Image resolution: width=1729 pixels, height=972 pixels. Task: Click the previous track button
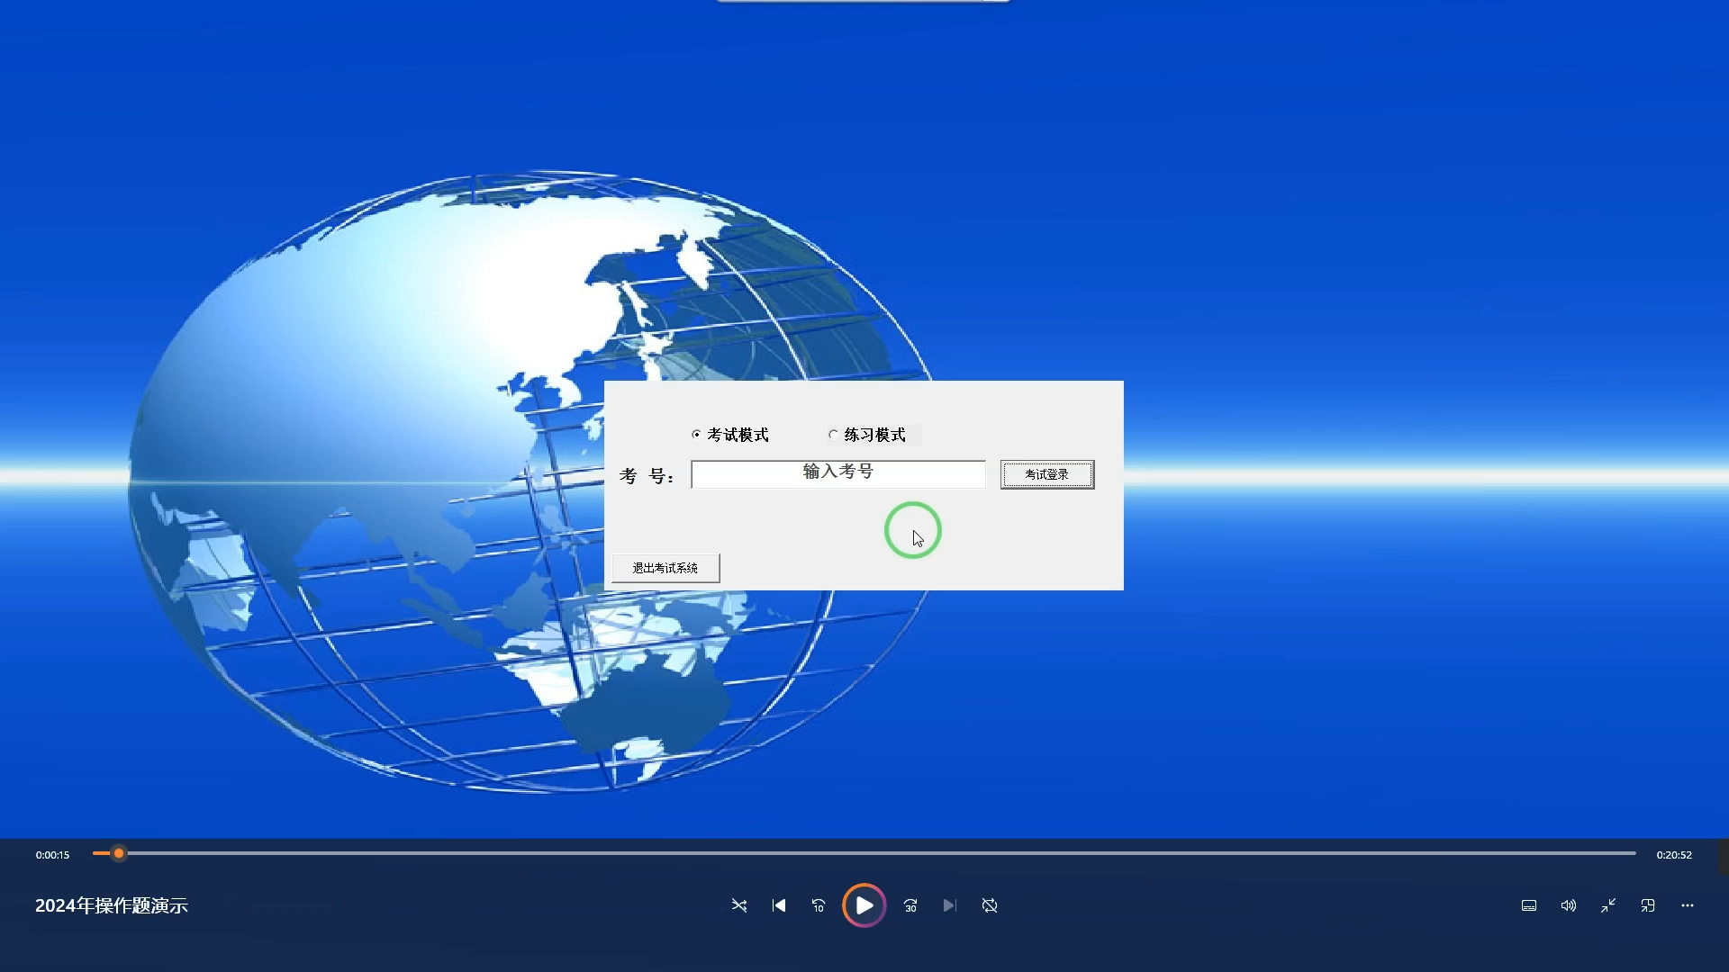tap(779, 905)
